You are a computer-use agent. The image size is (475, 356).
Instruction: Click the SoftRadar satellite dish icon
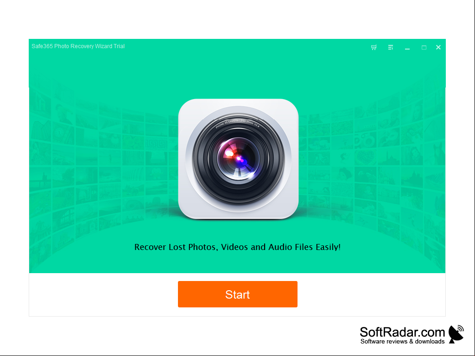point(456,334)
